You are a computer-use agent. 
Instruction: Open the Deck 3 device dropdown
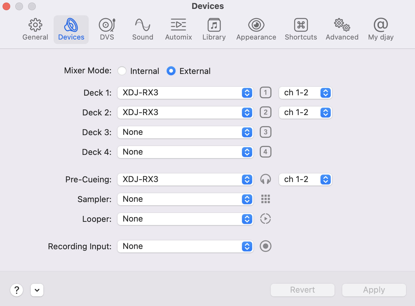(185, 132)
